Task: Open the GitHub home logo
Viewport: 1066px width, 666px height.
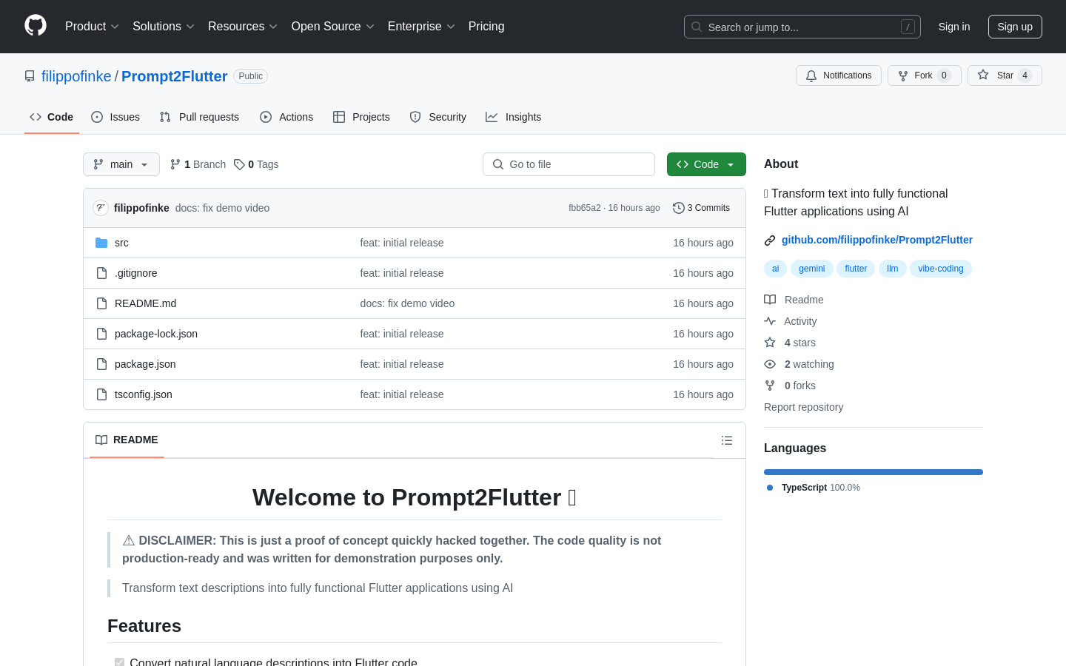Action: coord(36,26)
